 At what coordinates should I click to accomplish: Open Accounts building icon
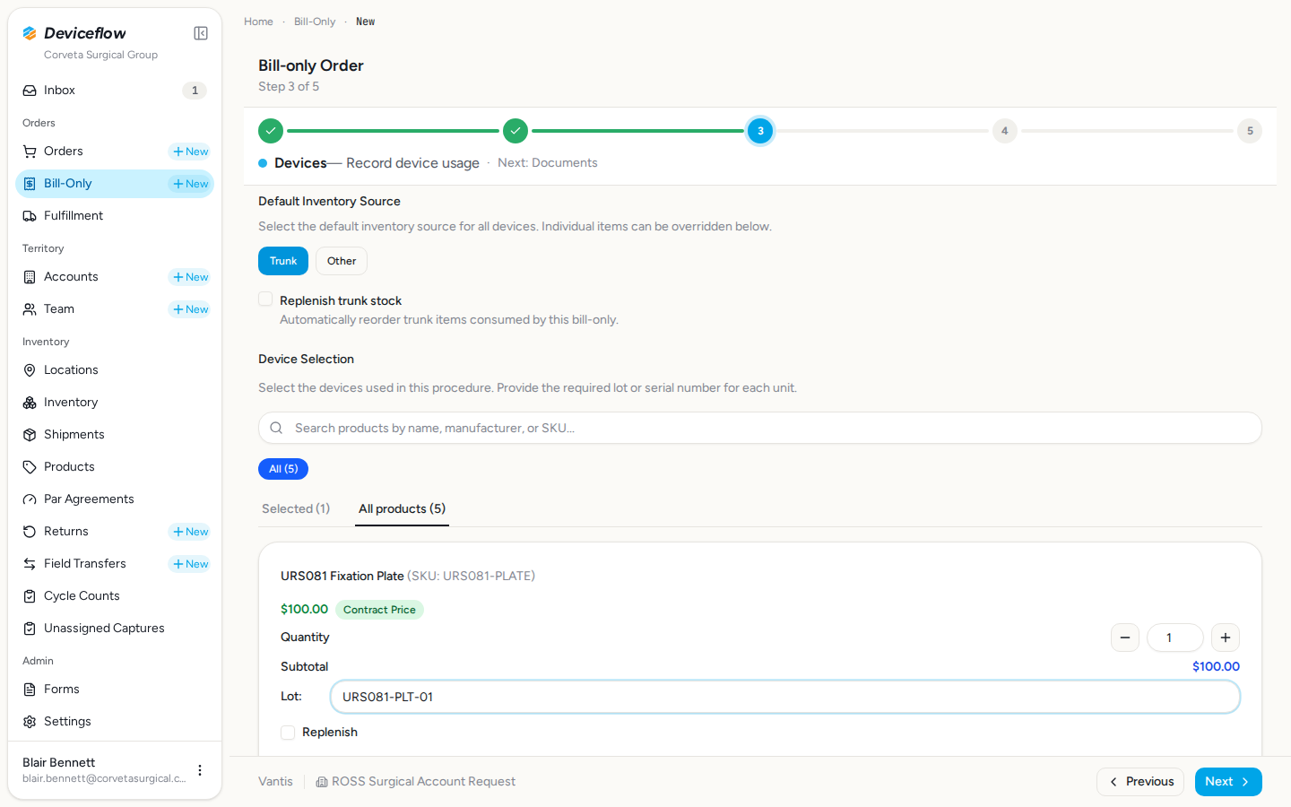click(30, 277)
